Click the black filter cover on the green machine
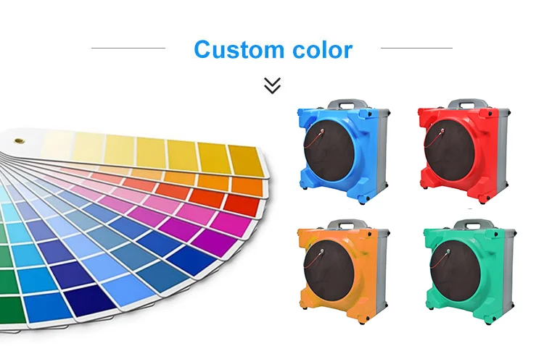 click(456, 269)
